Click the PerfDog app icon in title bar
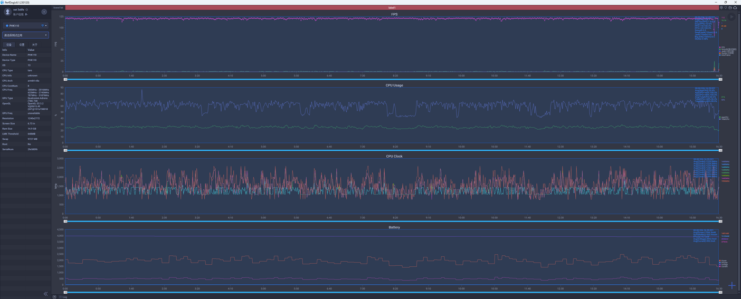This screenshot has width=741, height=299. [2, 2]
